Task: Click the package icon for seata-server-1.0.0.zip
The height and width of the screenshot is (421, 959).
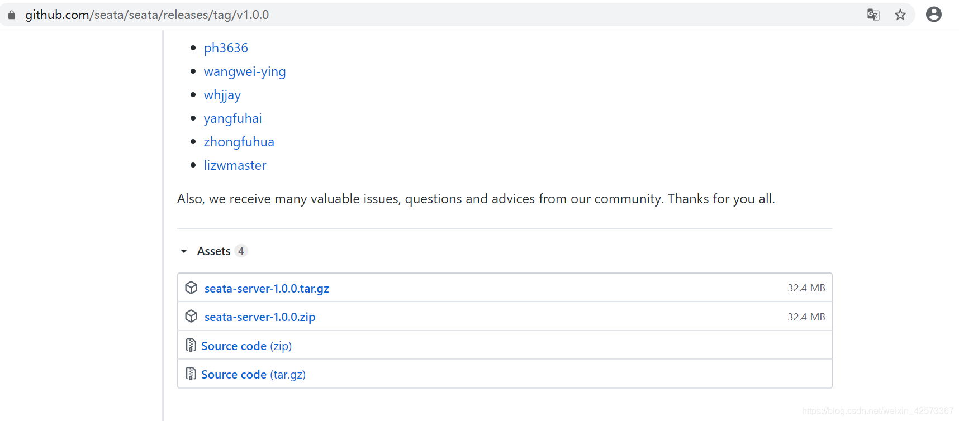Action: pos(191,316)
